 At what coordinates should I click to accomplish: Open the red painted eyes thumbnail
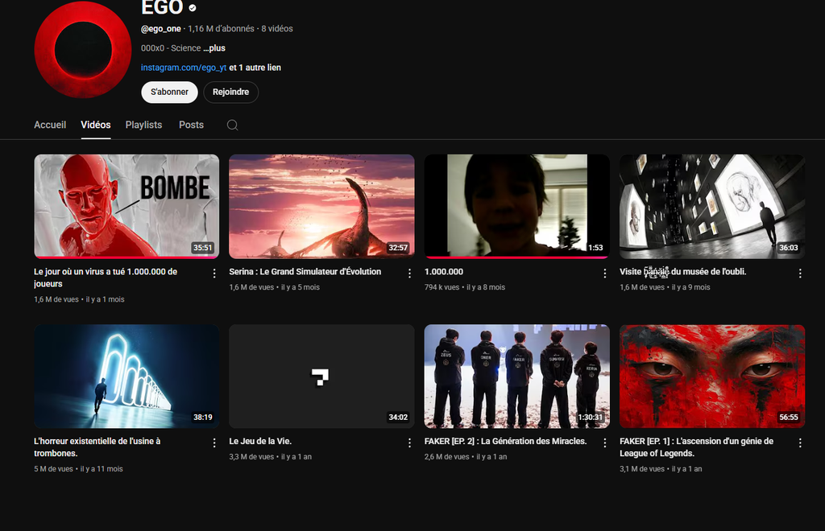[x=712, y=376]
